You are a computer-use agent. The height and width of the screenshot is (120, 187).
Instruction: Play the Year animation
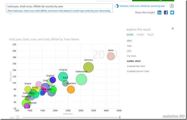pyautogui.click(x=18, y=117)
